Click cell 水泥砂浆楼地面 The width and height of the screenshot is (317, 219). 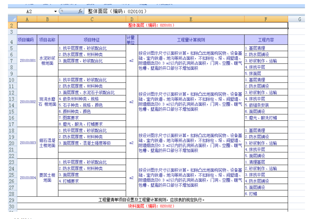[48, 61]
